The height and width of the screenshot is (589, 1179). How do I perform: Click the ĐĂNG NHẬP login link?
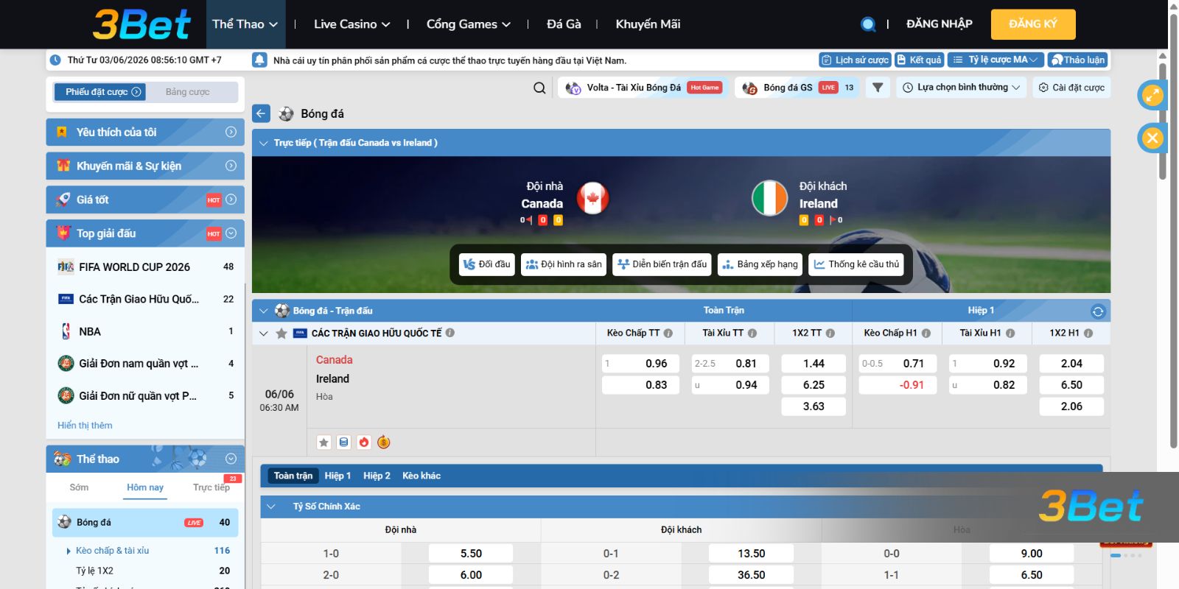click(940, 24)
